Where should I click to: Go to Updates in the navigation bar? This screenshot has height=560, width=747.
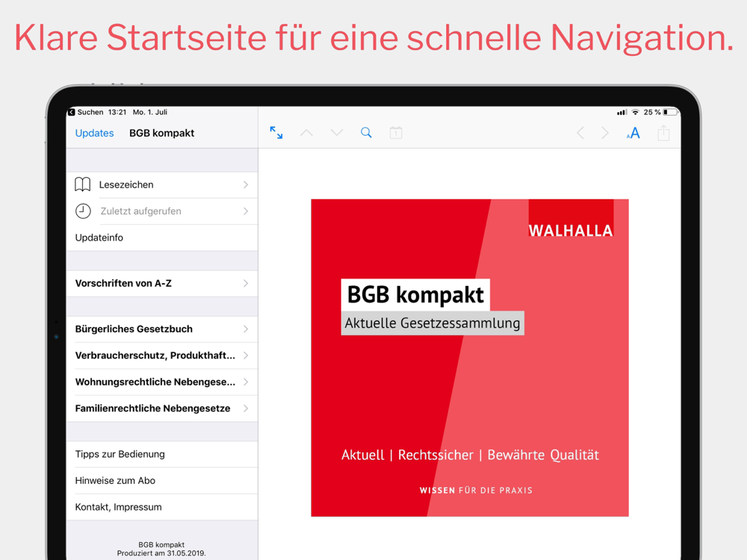pos(94,133)
